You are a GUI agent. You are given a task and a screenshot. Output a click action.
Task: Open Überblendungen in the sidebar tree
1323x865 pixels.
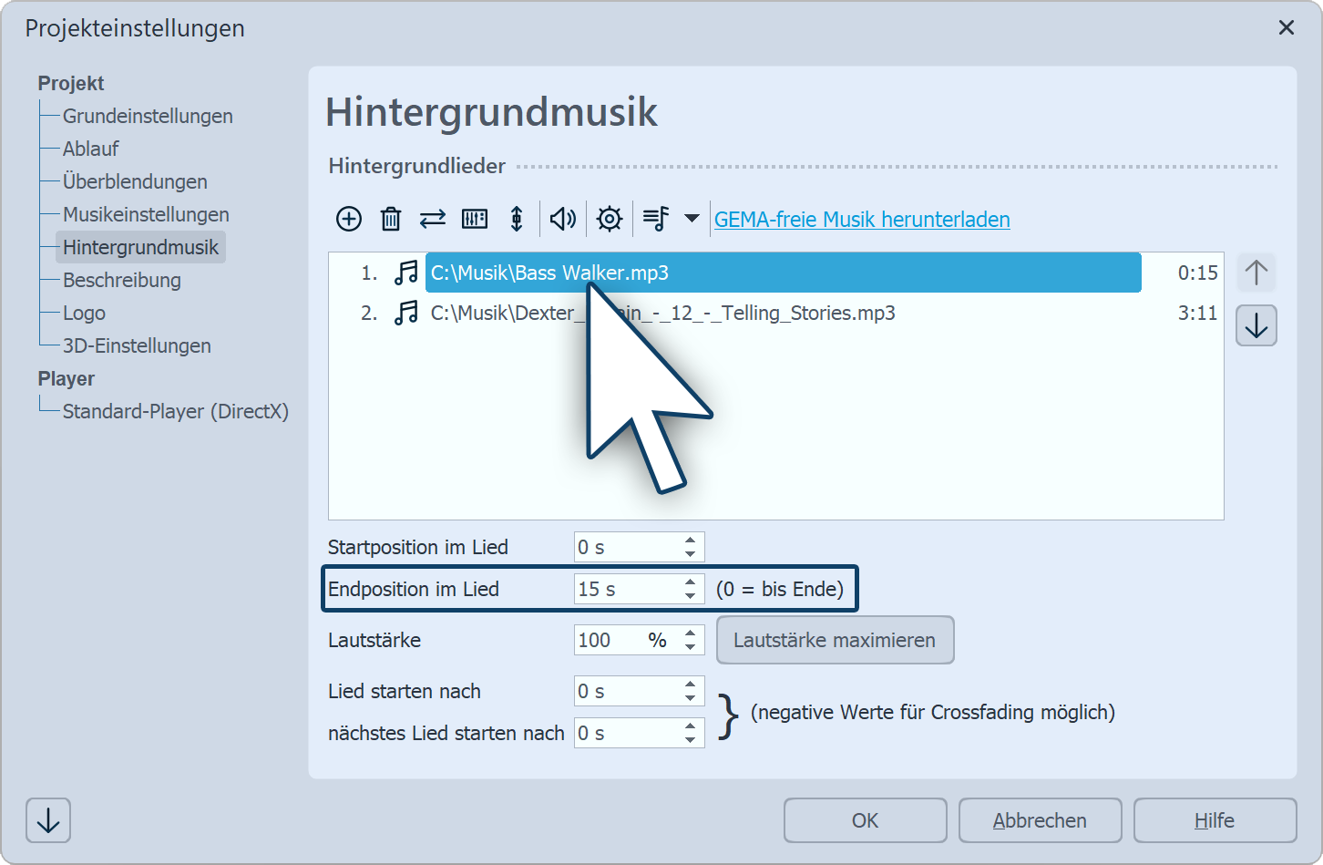[x=135, y=181]
